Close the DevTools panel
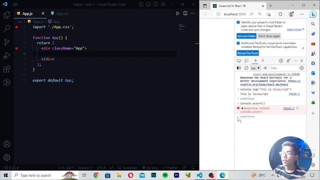320x180 pixels. click(301, 60)
